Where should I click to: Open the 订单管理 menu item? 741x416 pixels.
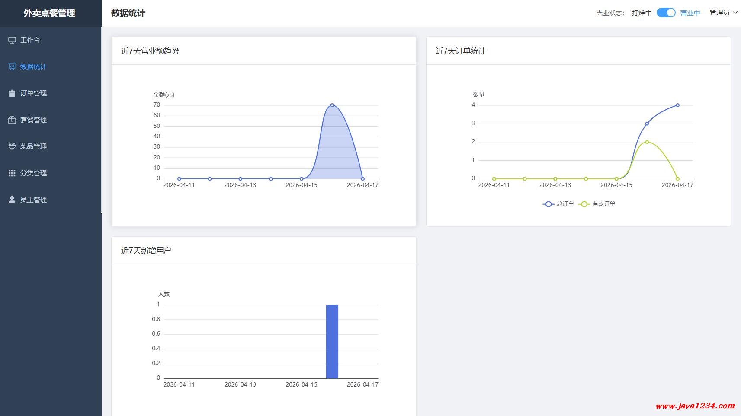(x=33, y=93)
